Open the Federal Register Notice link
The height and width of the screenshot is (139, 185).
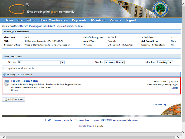point(25,81)
